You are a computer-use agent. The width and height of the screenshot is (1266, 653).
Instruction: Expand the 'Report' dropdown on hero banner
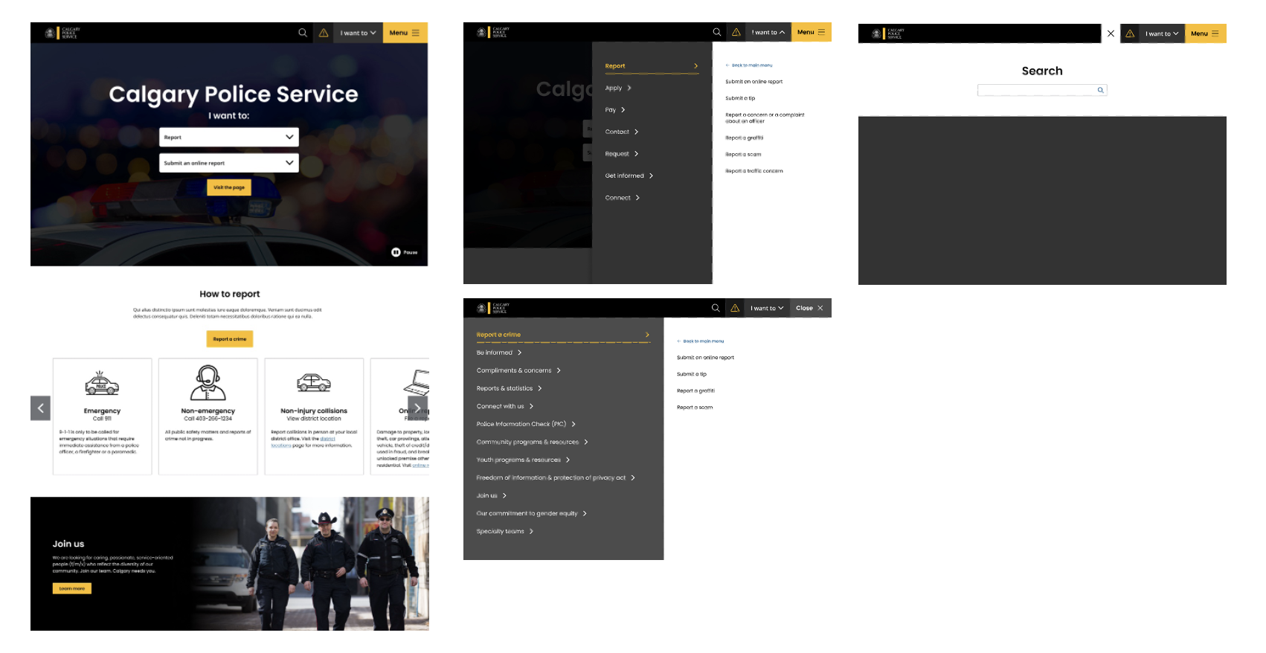(x=229, y=137)
